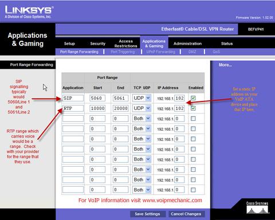This screenshot has width=275, height=220.
Task: Click SIP row IP address field 102
Action: click(179, 98)
